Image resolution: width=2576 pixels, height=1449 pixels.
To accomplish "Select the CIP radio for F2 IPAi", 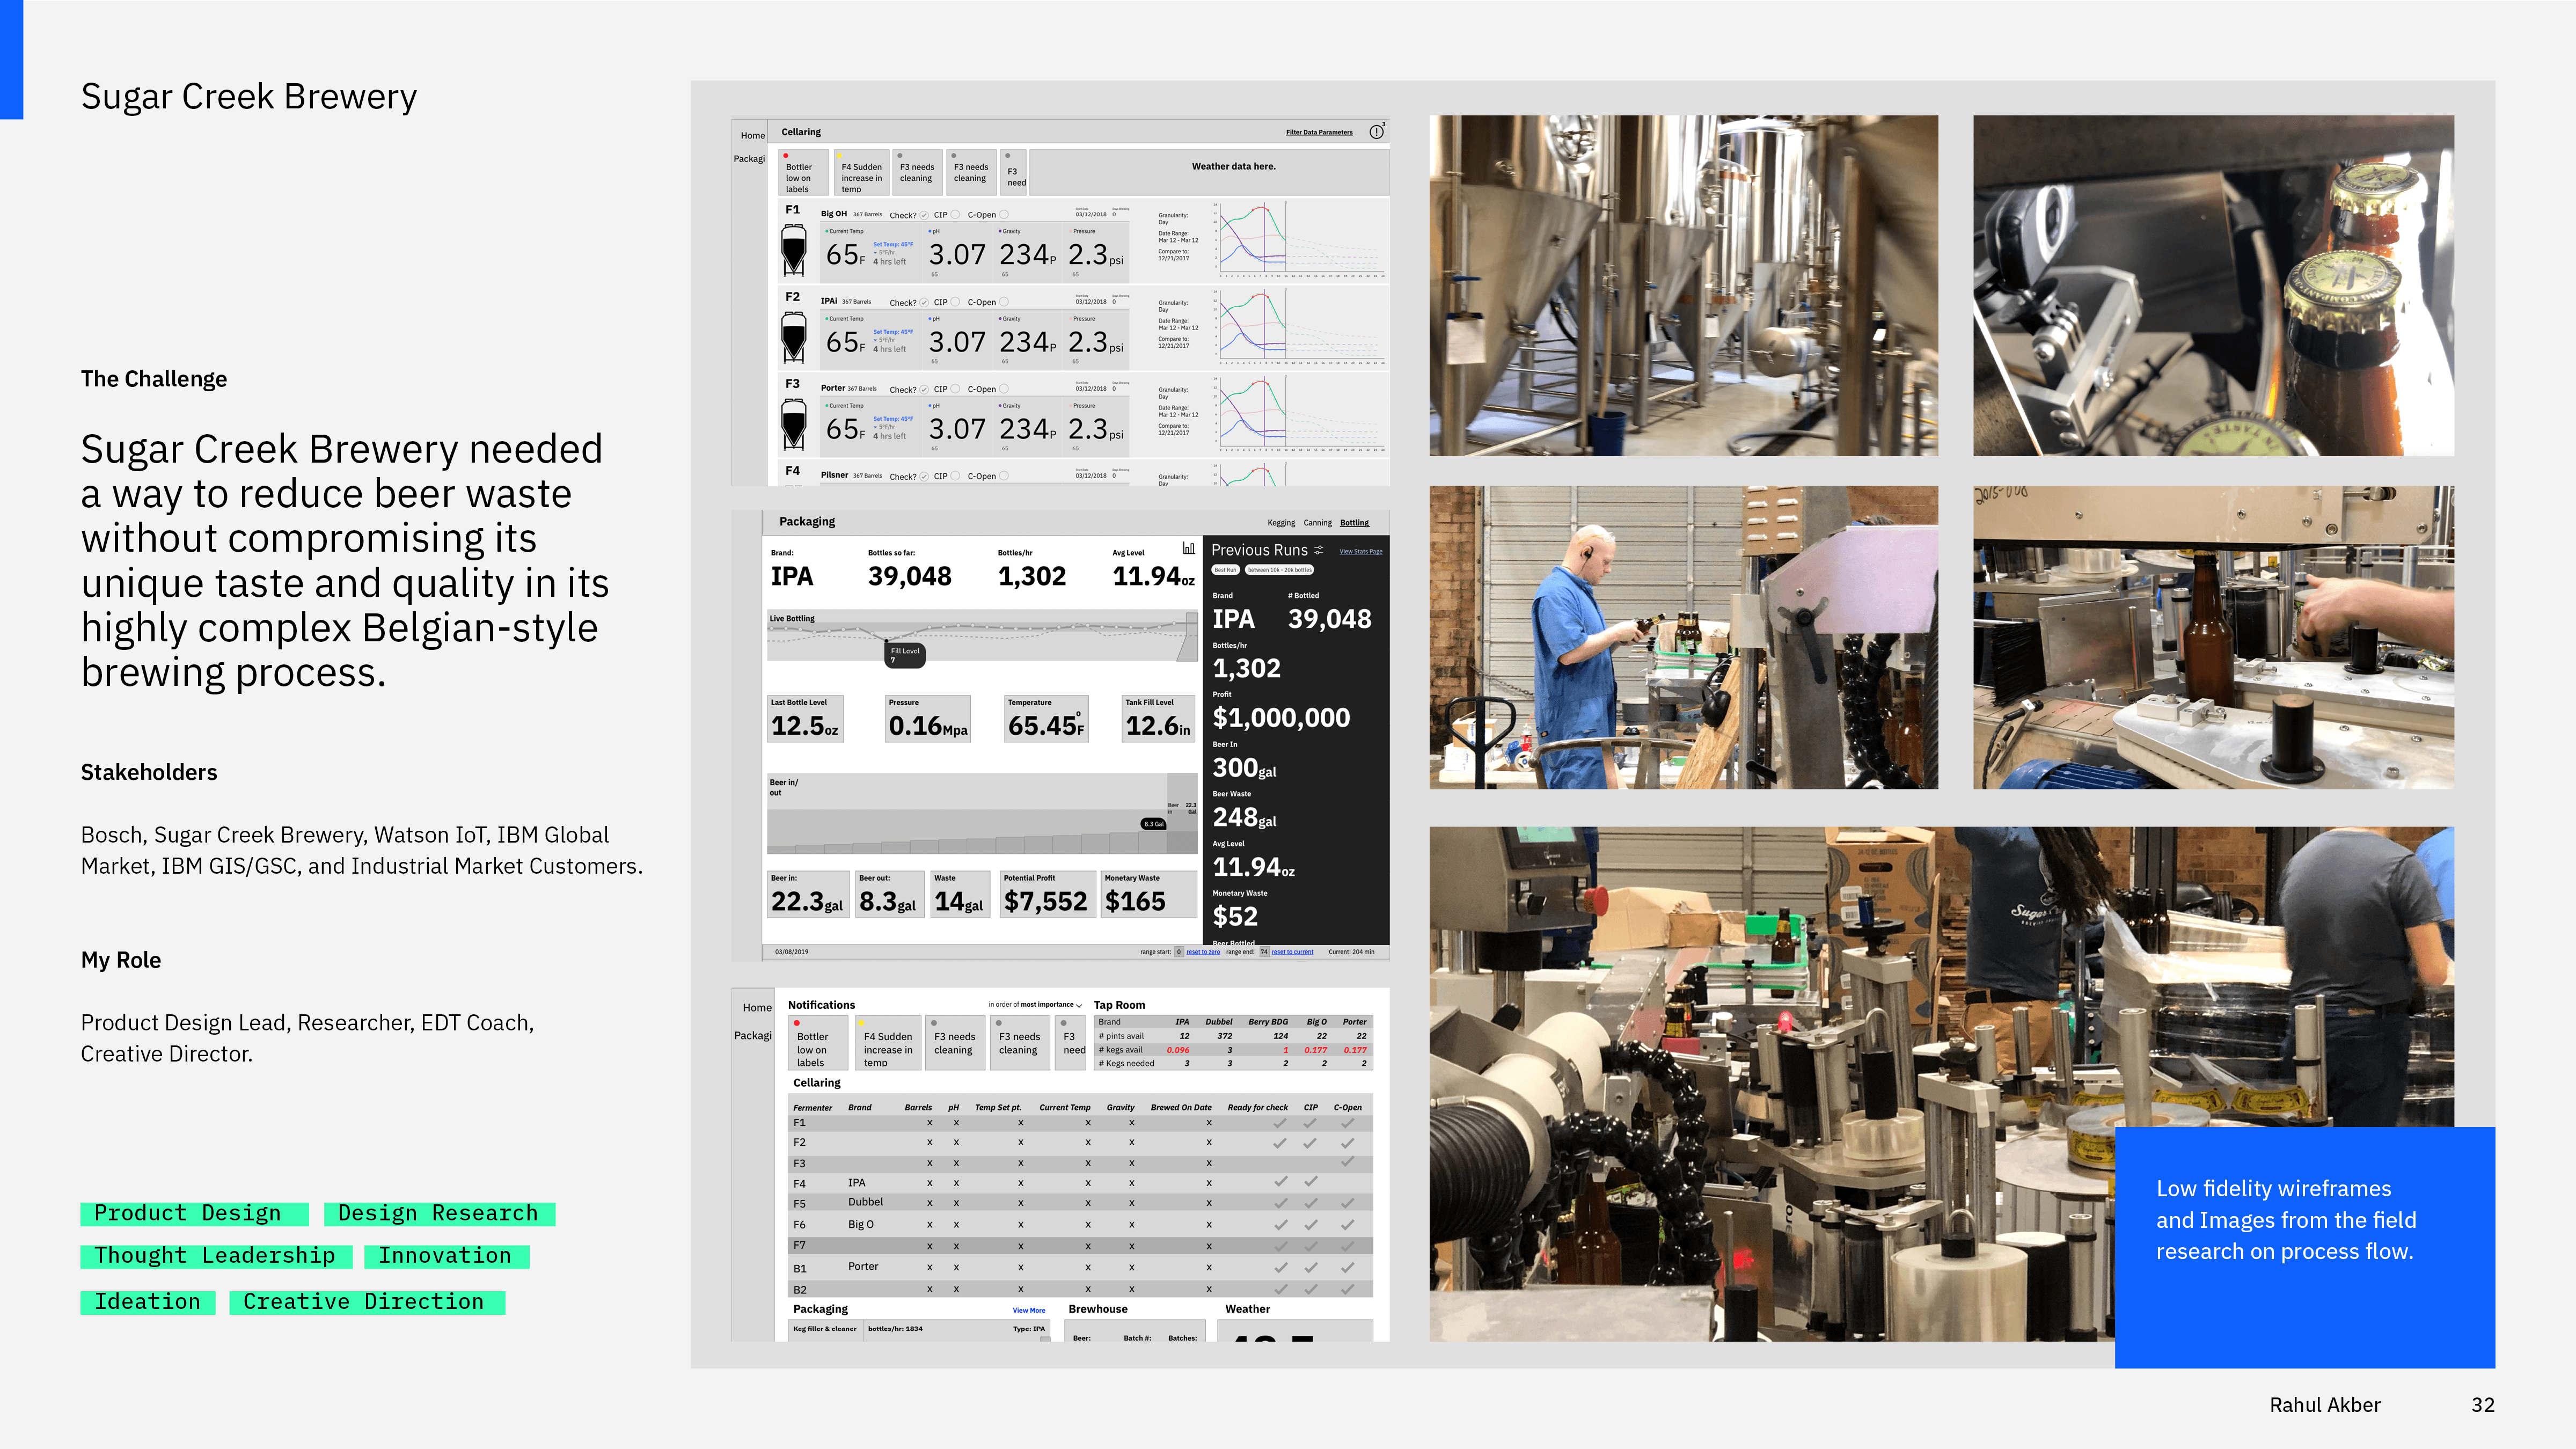I will (x=955, y=302).
